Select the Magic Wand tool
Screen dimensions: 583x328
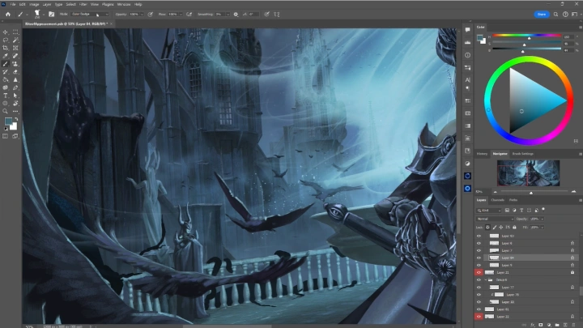click(x=15, y=40)
